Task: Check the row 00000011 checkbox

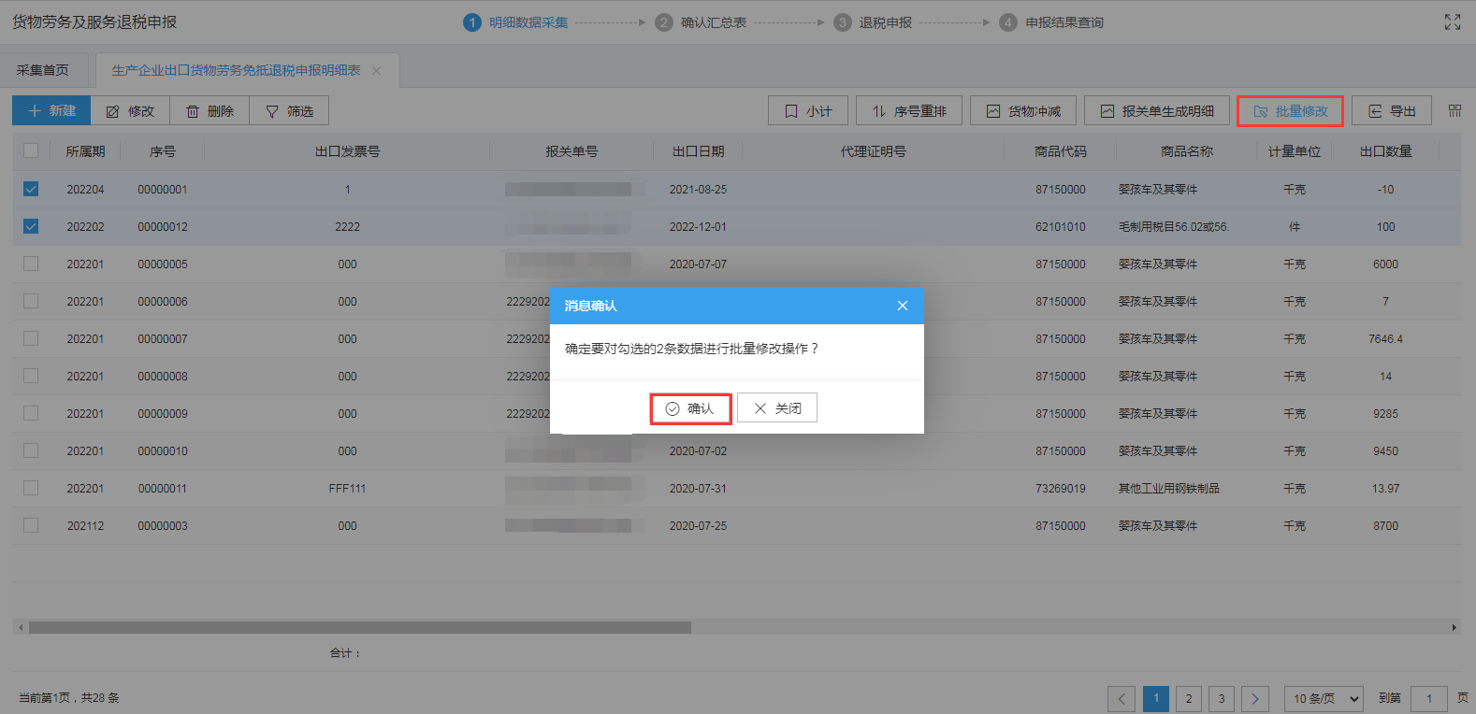Action: tap(31, 488)
